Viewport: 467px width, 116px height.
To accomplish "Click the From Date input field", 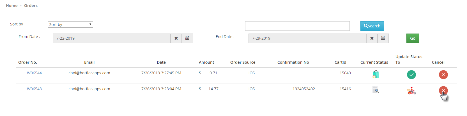I will 111,38.
